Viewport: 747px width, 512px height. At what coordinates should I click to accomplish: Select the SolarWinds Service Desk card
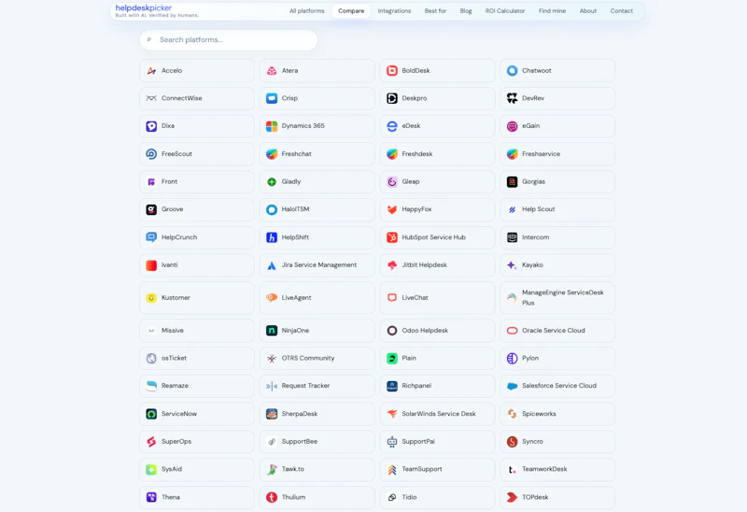(437, 414)
